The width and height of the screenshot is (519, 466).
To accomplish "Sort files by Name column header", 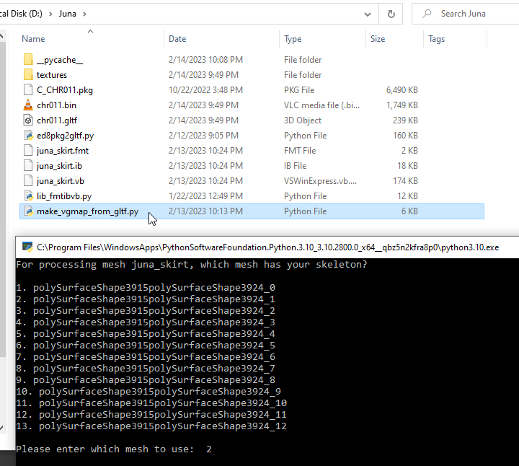I will (33, 39).
